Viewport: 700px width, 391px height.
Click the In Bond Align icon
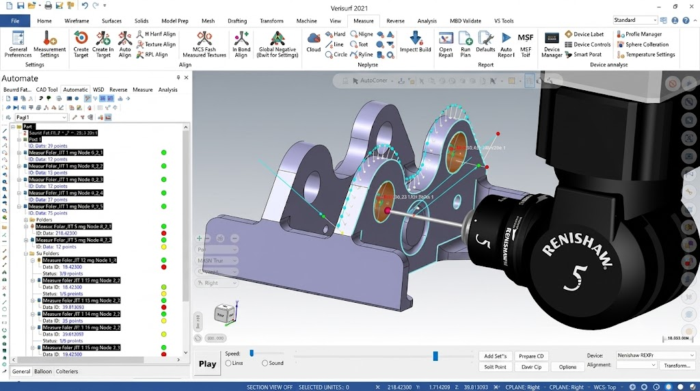click(x=241, y=44)
